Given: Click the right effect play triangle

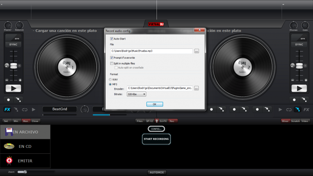Looking at the screenshot, I should pyautogui.click(x=280, y=110).
